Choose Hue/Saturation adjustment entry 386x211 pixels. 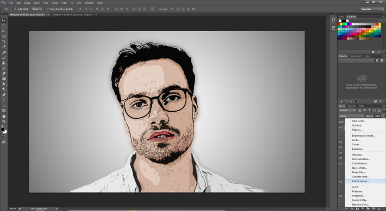[x=360, y=159]
